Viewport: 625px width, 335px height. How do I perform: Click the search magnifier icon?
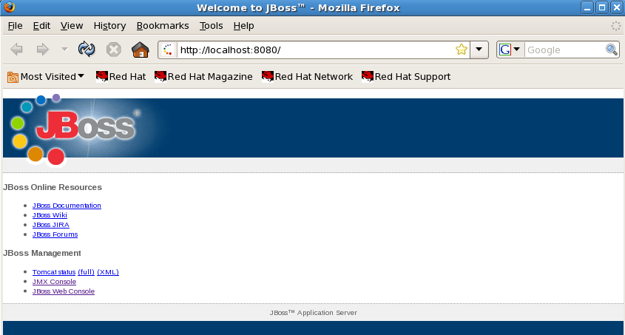pyautogui.click(x=612, y=50)
